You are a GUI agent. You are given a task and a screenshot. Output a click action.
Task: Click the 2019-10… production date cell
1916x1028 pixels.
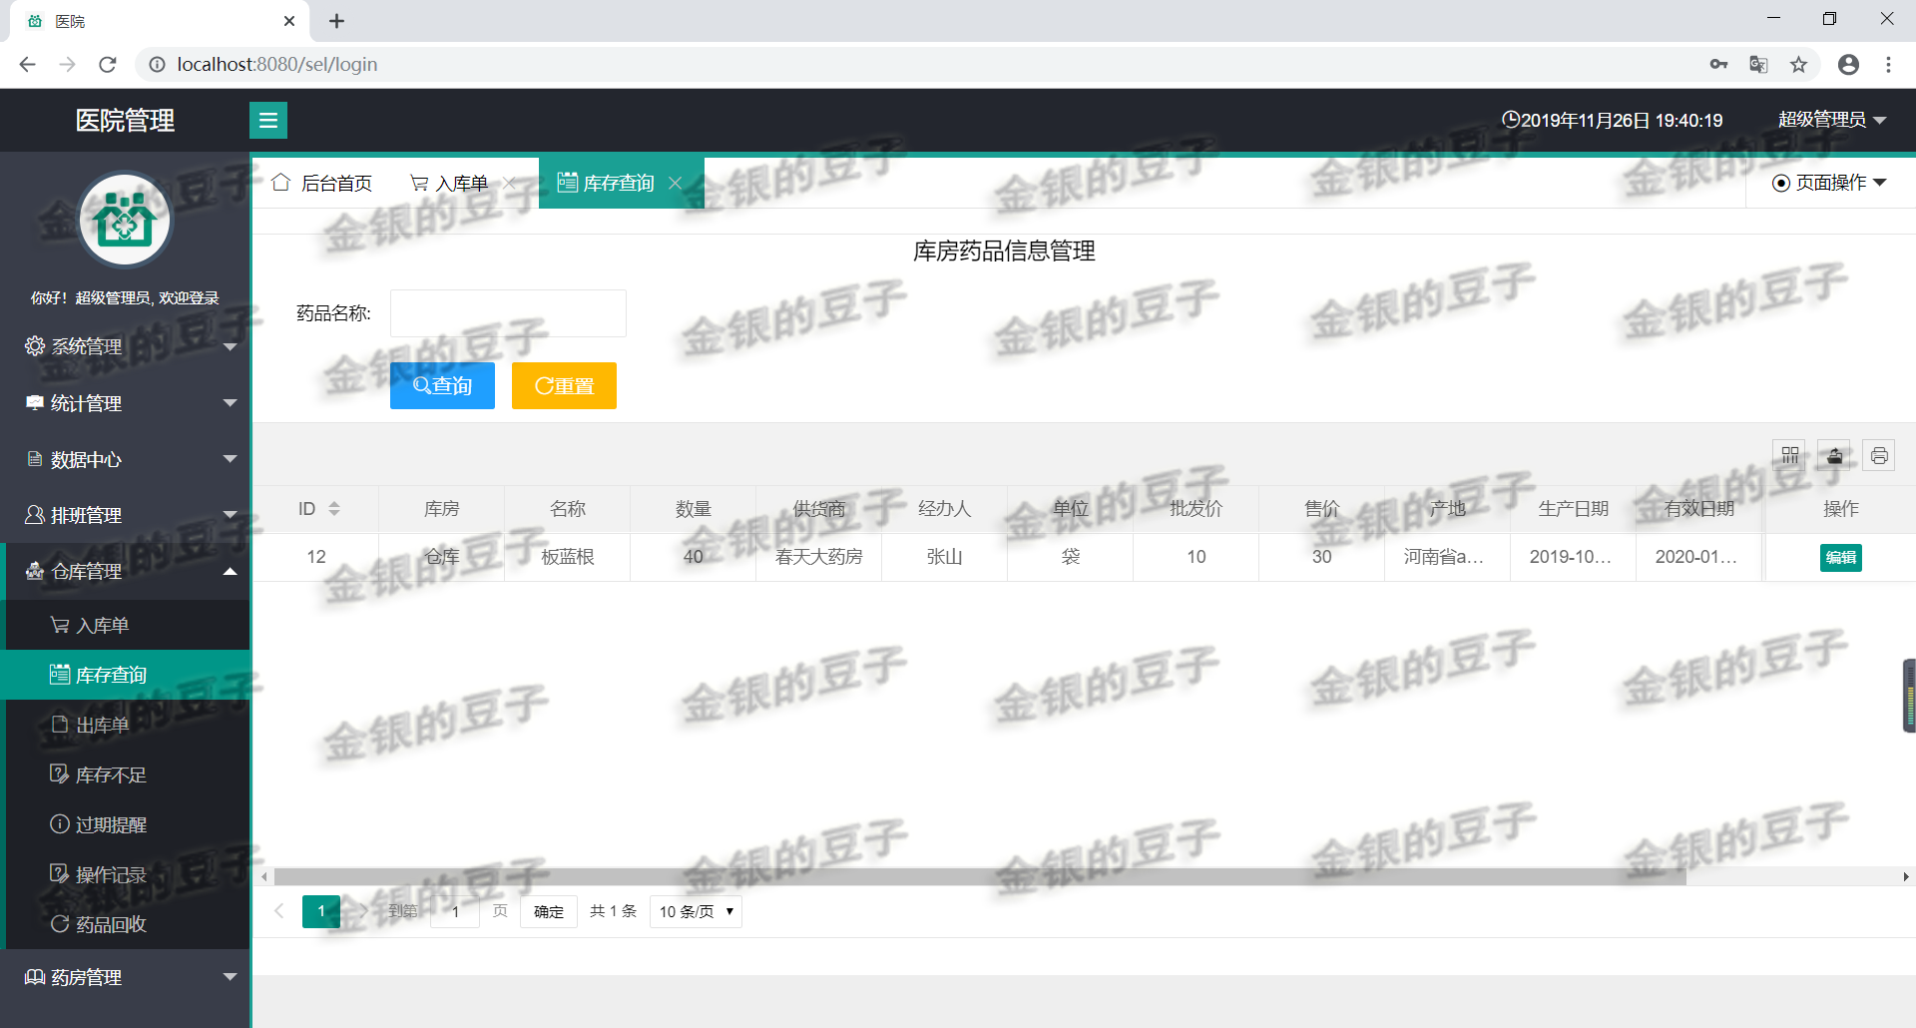coord(1574,557)
